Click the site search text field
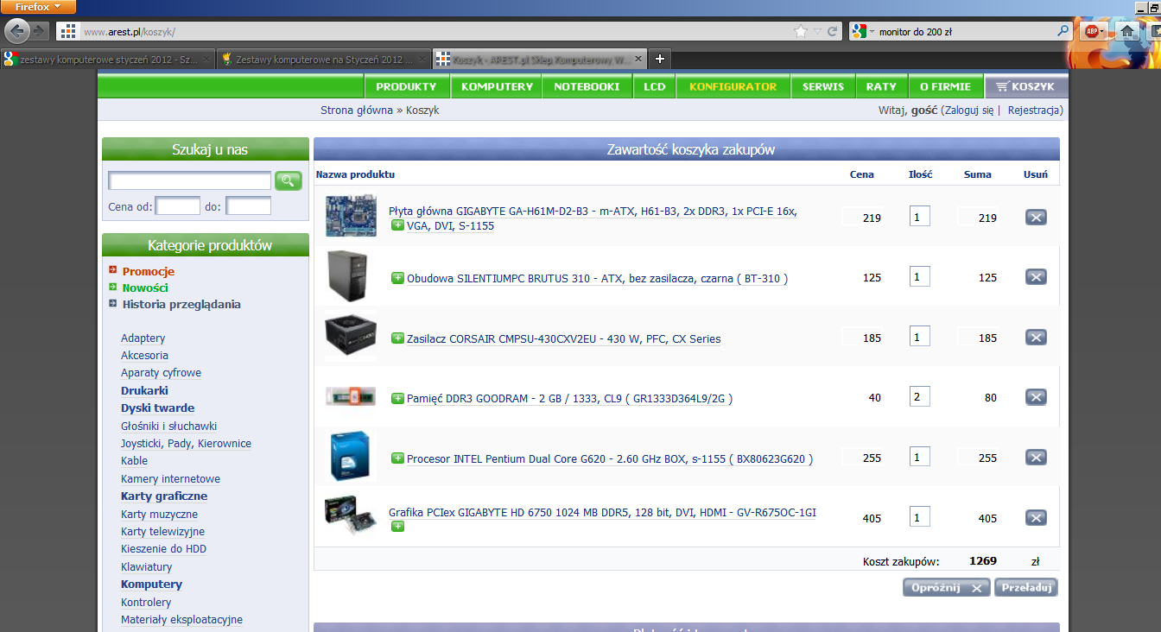The height and width of the screenshot is (632, 1161). point(190,180)
